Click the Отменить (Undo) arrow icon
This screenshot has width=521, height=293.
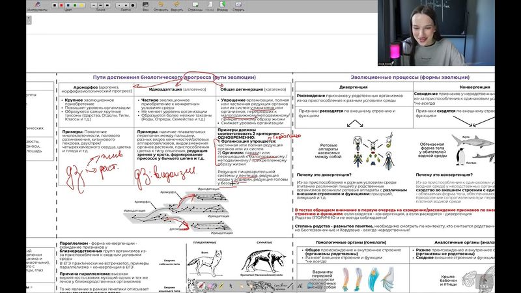click(160, 5)
